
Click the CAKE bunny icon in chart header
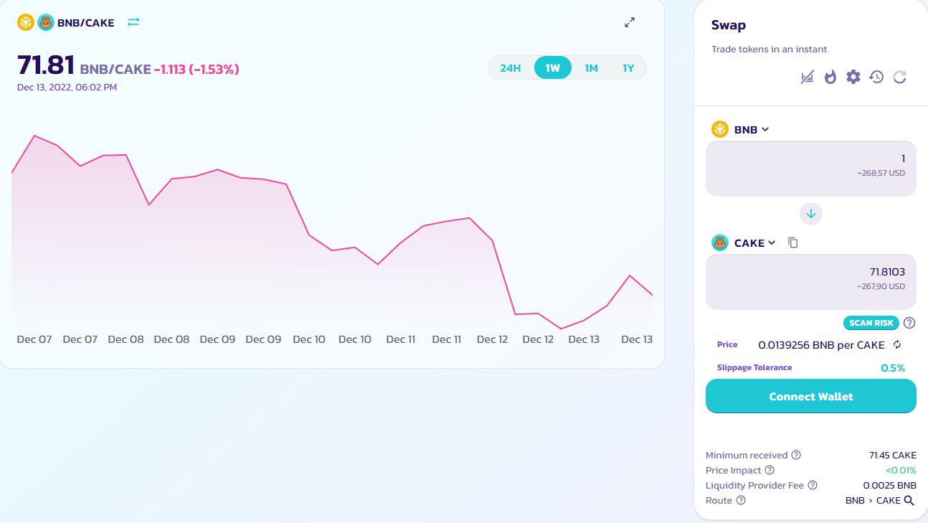pos(45,22)
